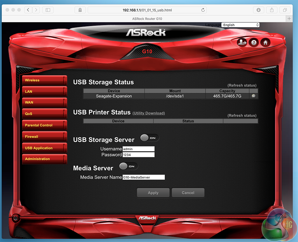Click the Username input field
The image size is (298, 242).
[x=139, y=149]
